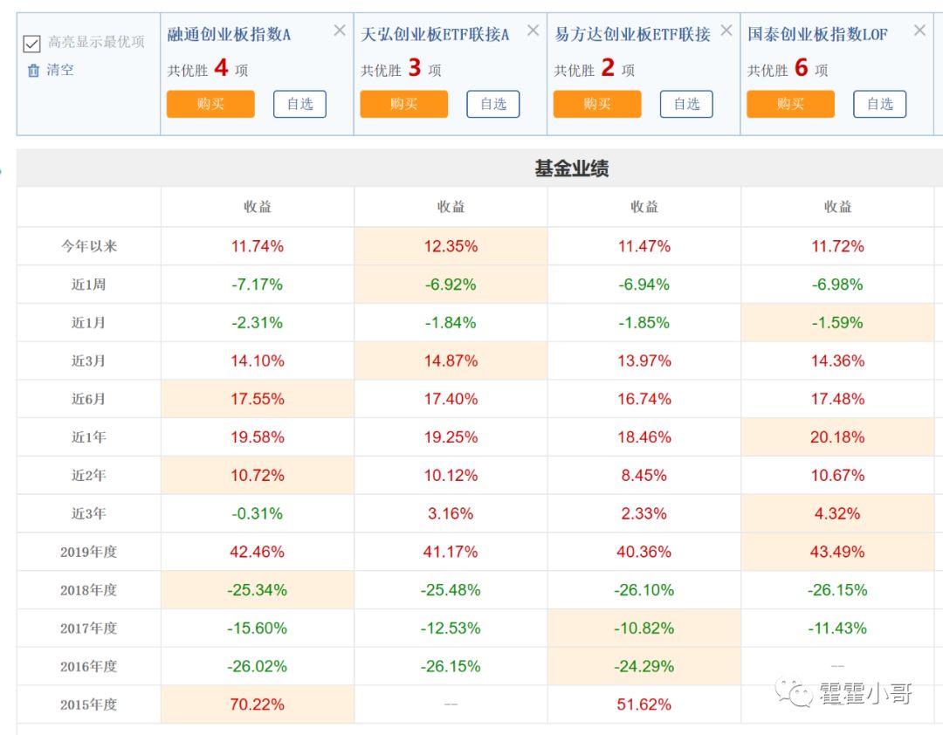Image resolution: width=943 pixels, height=735 pixels.
Task: Buy 国泰创业板指数LOF via 购买 button
Action: coord(790,104)
